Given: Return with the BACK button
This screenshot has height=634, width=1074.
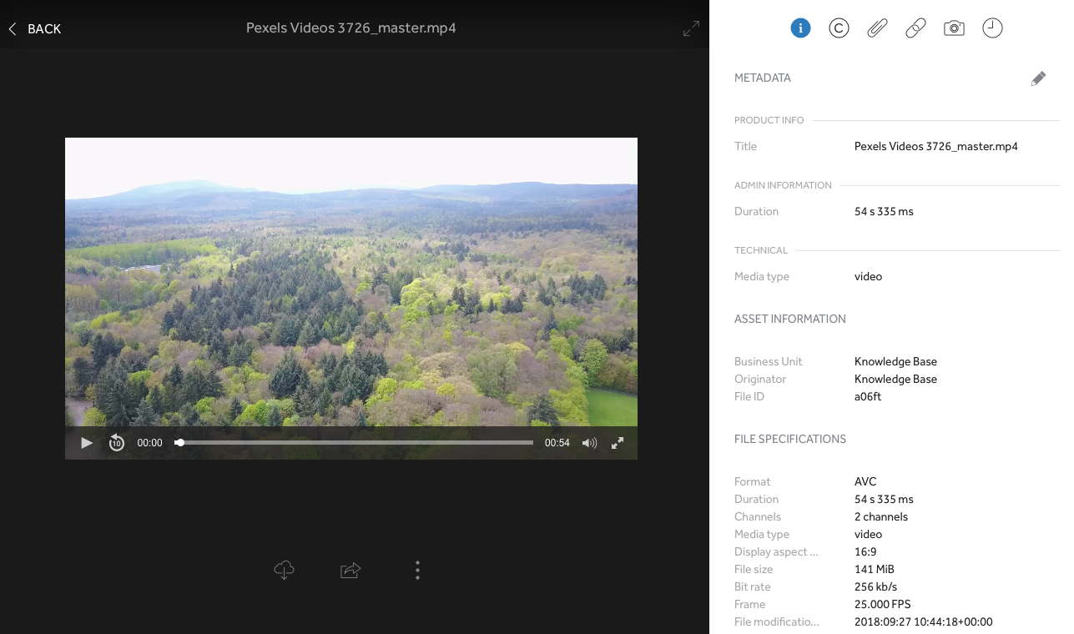Looking at the screenshot, I should pyautogui.click(x=34, y=28).
